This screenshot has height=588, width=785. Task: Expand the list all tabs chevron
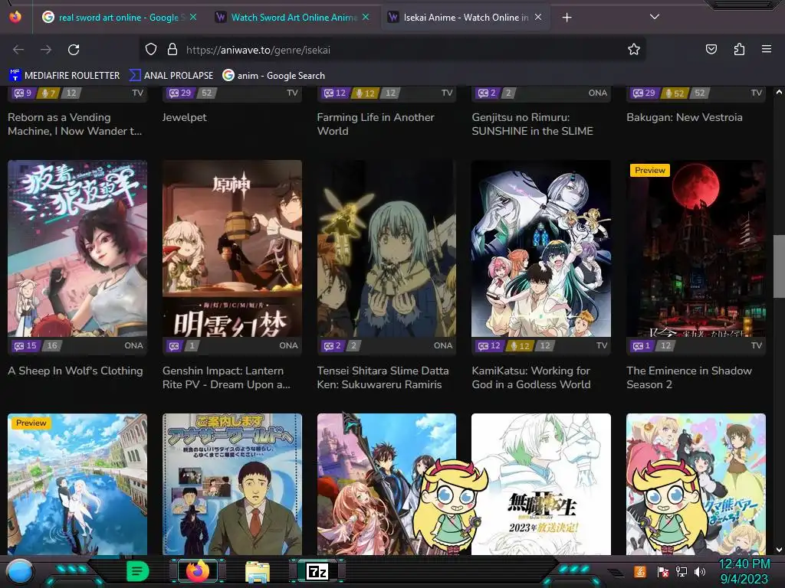655,17
